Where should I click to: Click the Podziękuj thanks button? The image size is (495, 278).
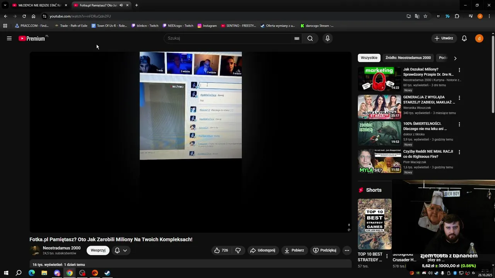tap(324, 250)
